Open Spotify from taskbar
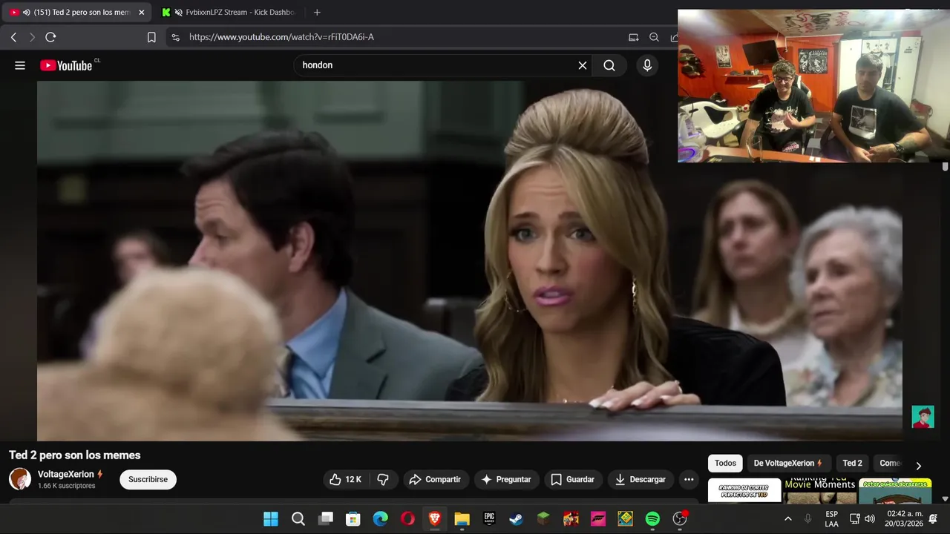Viewport: 950px width, 534px height. pyautogui.click(x=652, y=519)
